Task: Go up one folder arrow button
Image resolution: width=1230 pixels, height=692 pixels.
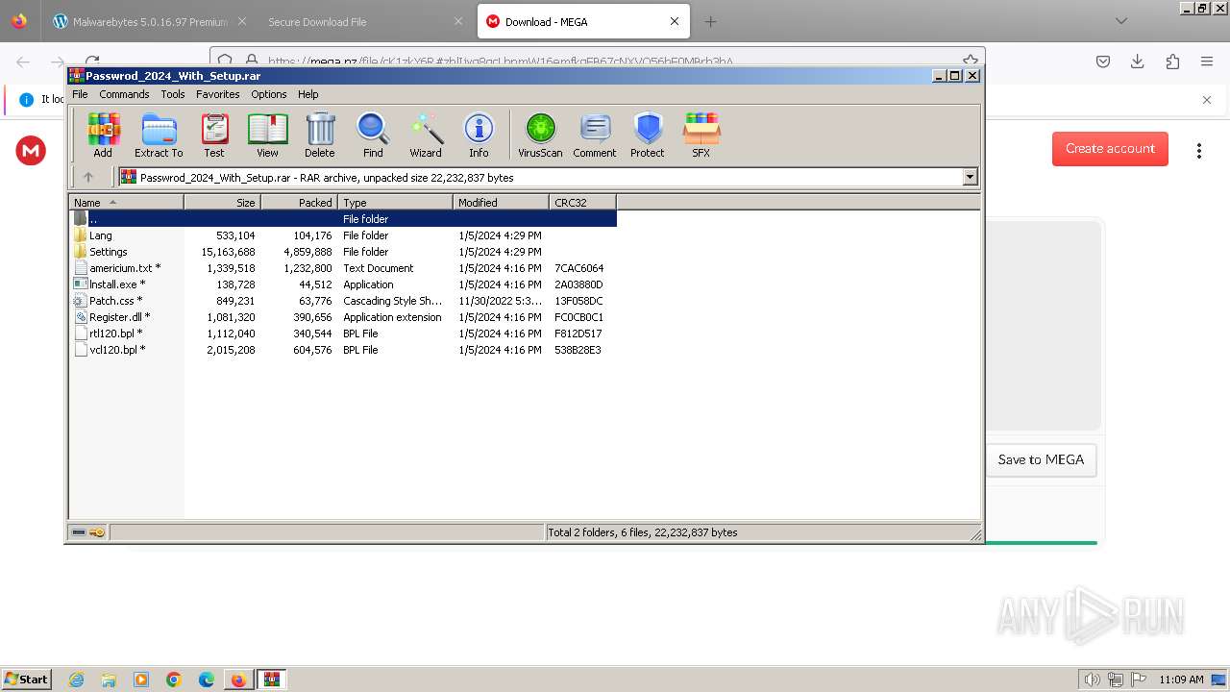Action: click(x=88, y=177)
